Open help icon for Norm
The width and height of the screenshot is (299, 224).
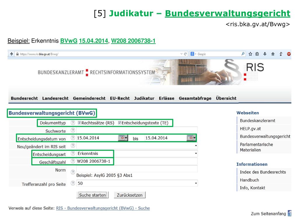click(73, 172)
